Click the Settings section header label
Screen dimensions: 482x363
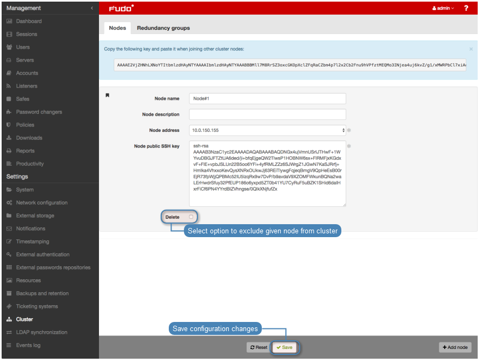point(17,177)
